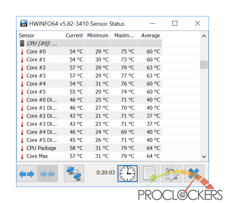Select the Core #3 Di... sensor row
The width and height of the screenshot is (225, 203).
[90, 124]
